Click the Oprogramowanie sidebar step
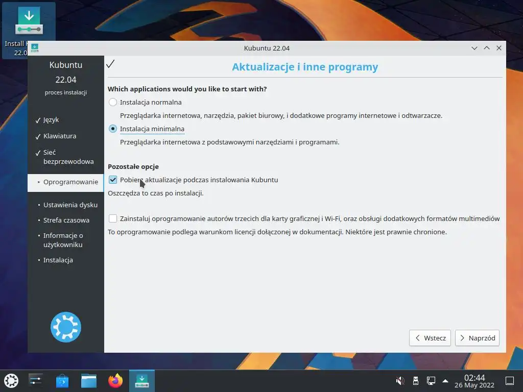This screenshot has width=523, height=392. (66, 182)
